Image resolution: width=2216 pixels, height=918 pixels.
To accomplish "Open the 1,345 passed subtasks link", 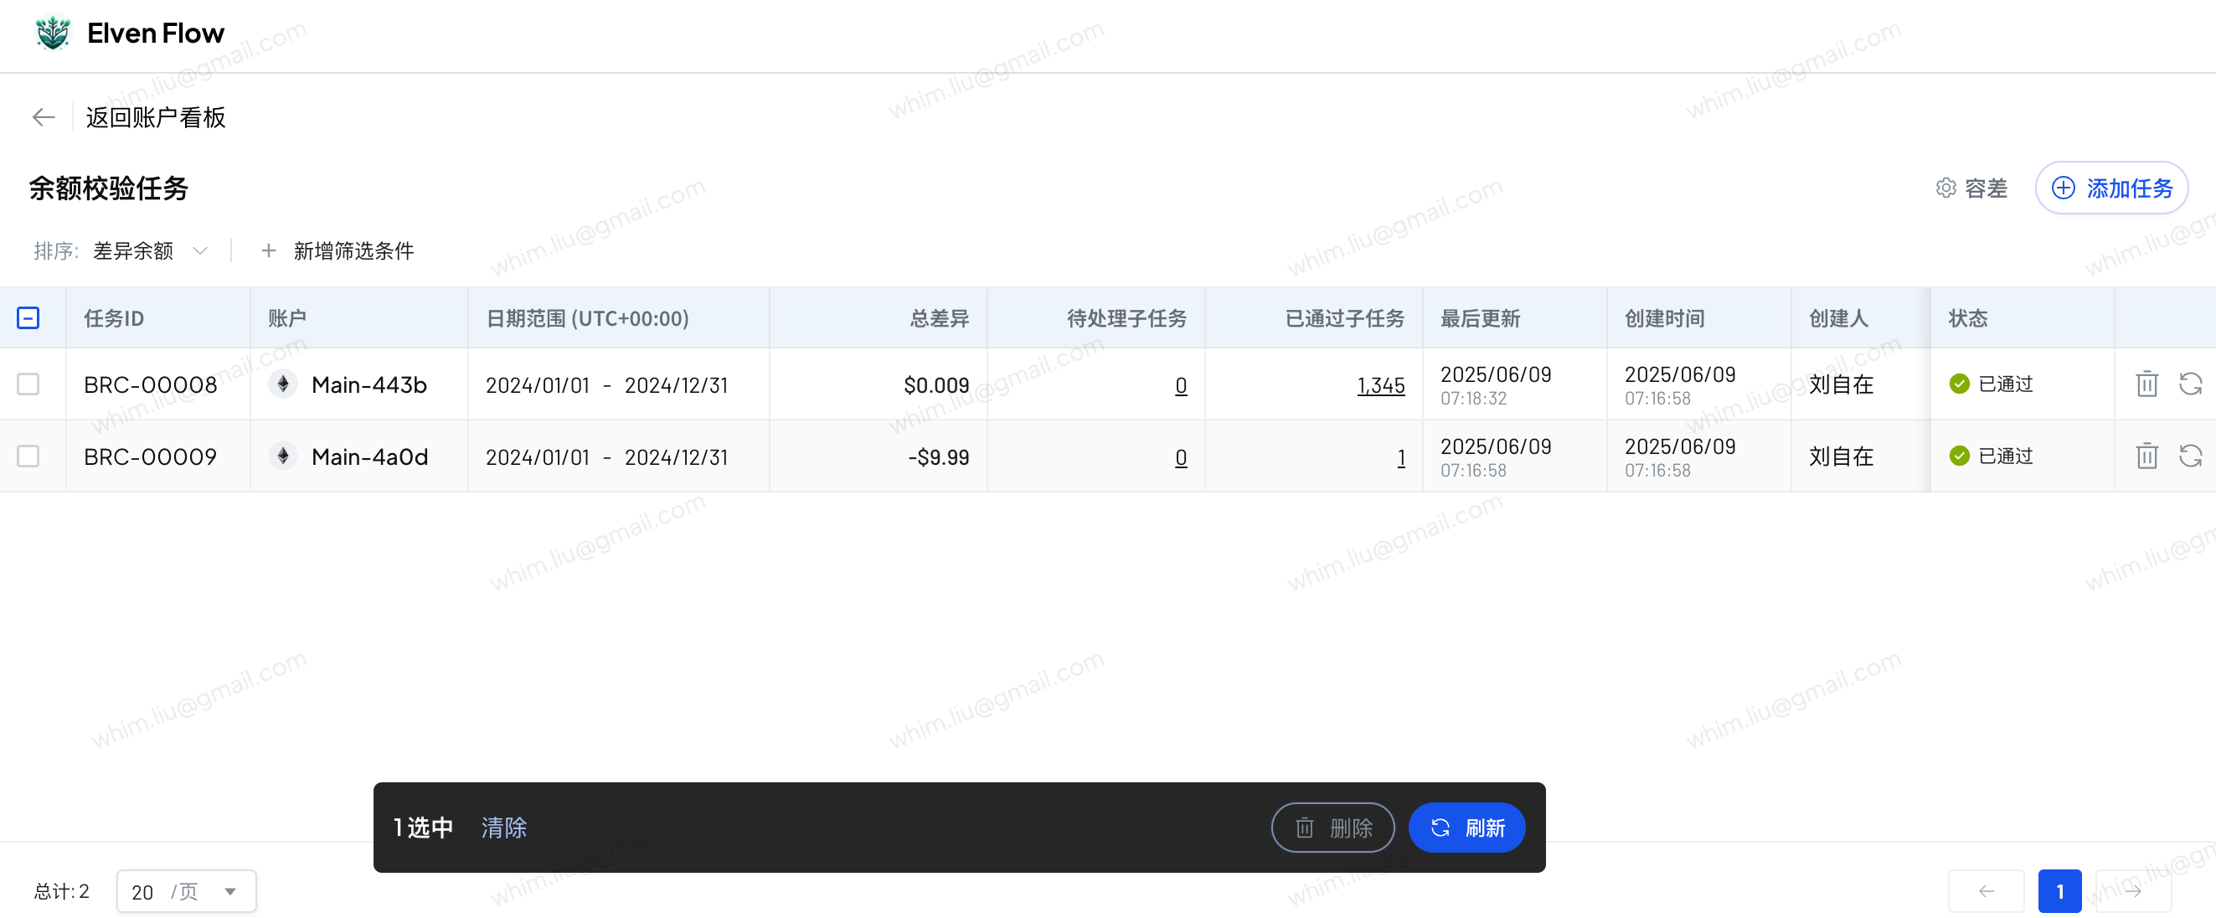I will pyautogui.click(x=1380, y=384).
